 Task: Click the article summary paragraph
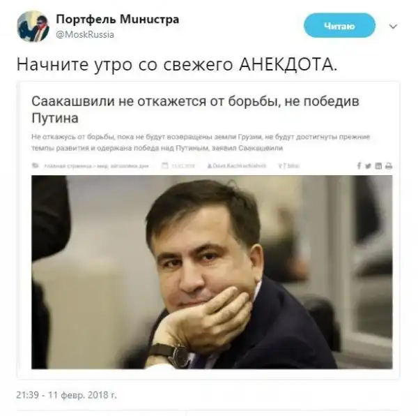point(201,142)
